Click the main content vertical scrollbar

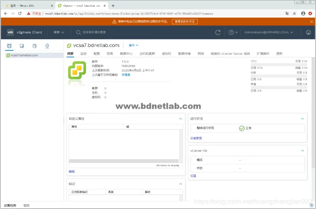click(x=314, y=113)
